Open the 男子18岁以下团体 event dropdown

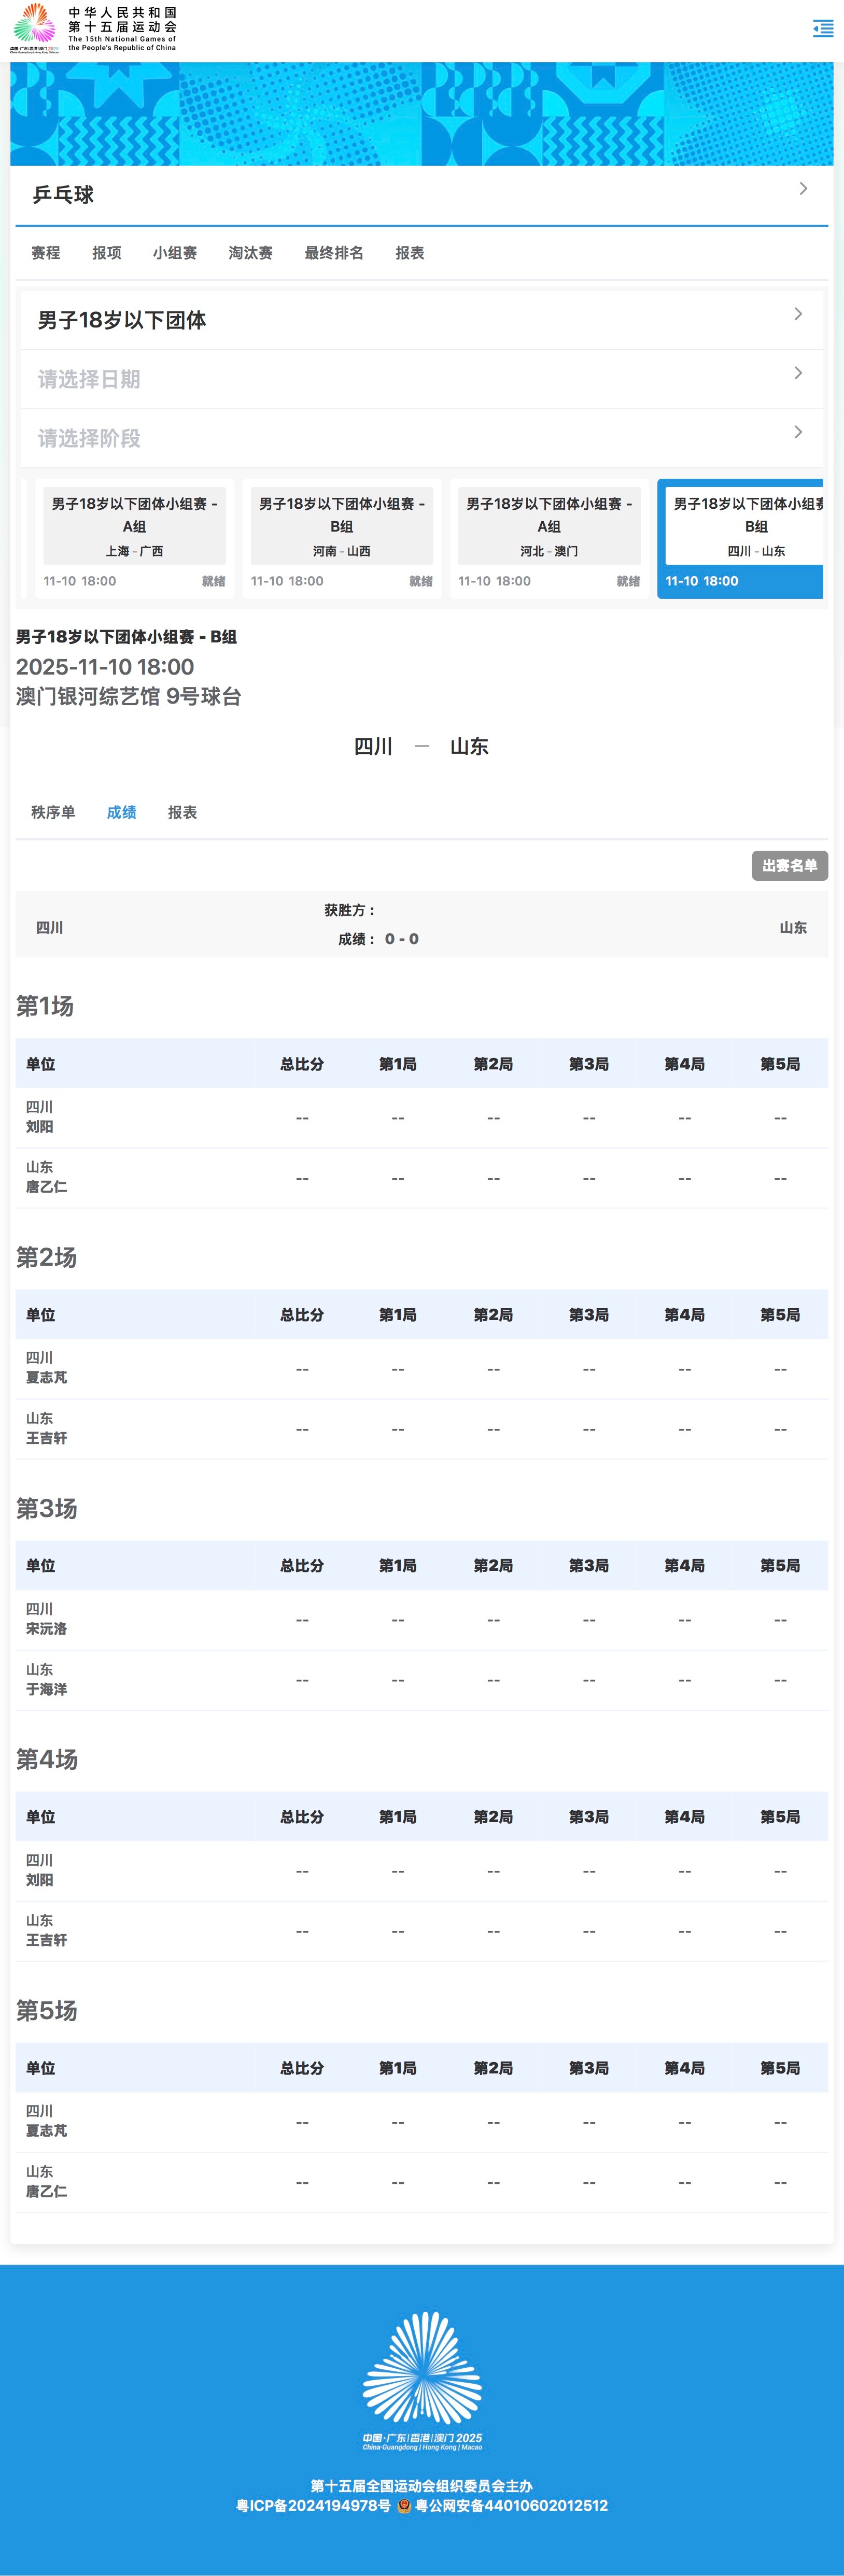421,320
